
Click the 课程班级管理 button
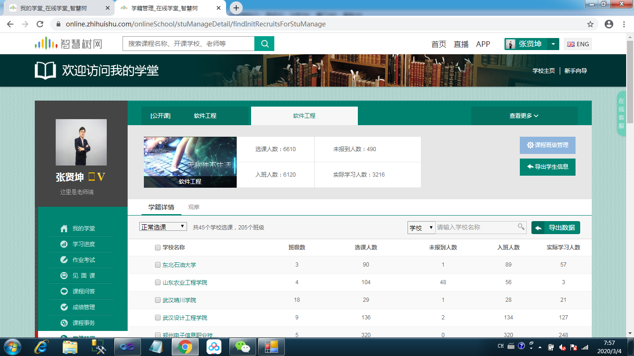click(x=548, y=145)
